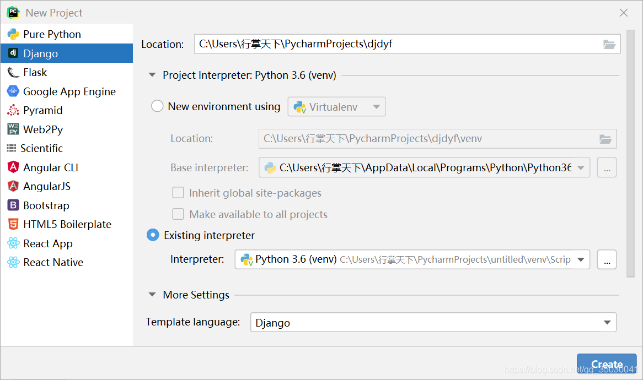643x380 pixels.
Task: Choose the Pyramid project icon
Action: (13, 110)
